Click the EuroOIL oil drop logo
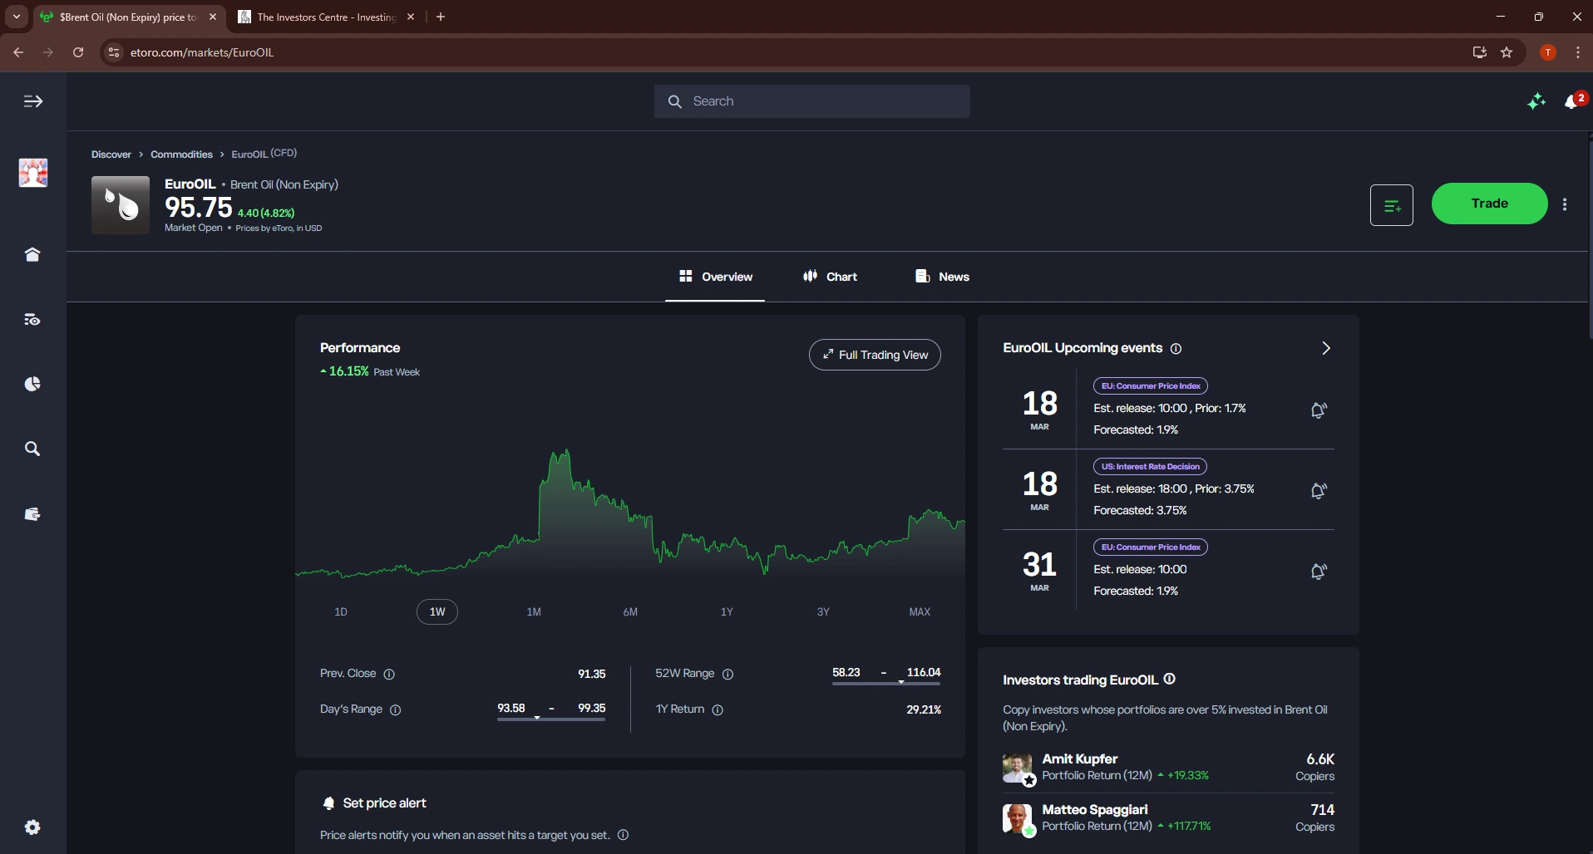Viewport: 1593px width, 854px height. click(121, 205)
